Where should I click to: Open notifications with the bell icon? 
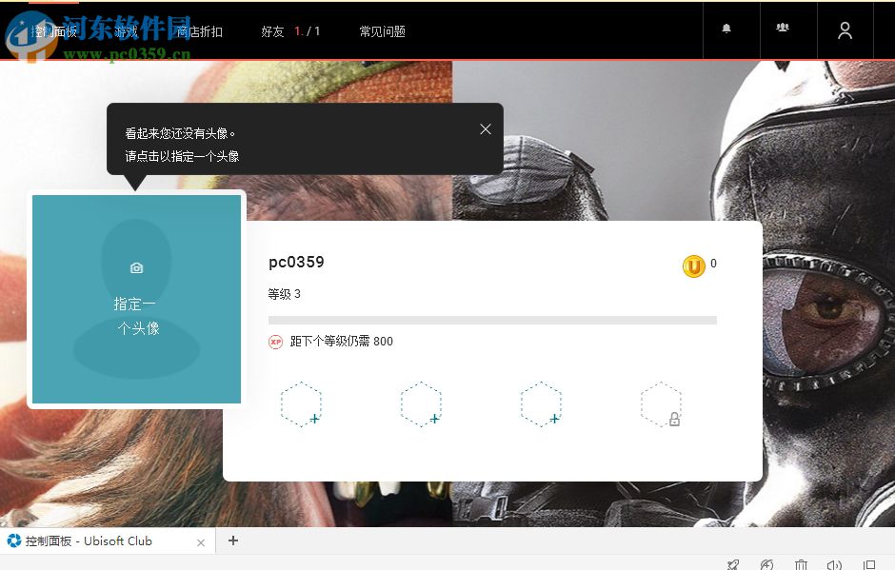tap(727, 30)
